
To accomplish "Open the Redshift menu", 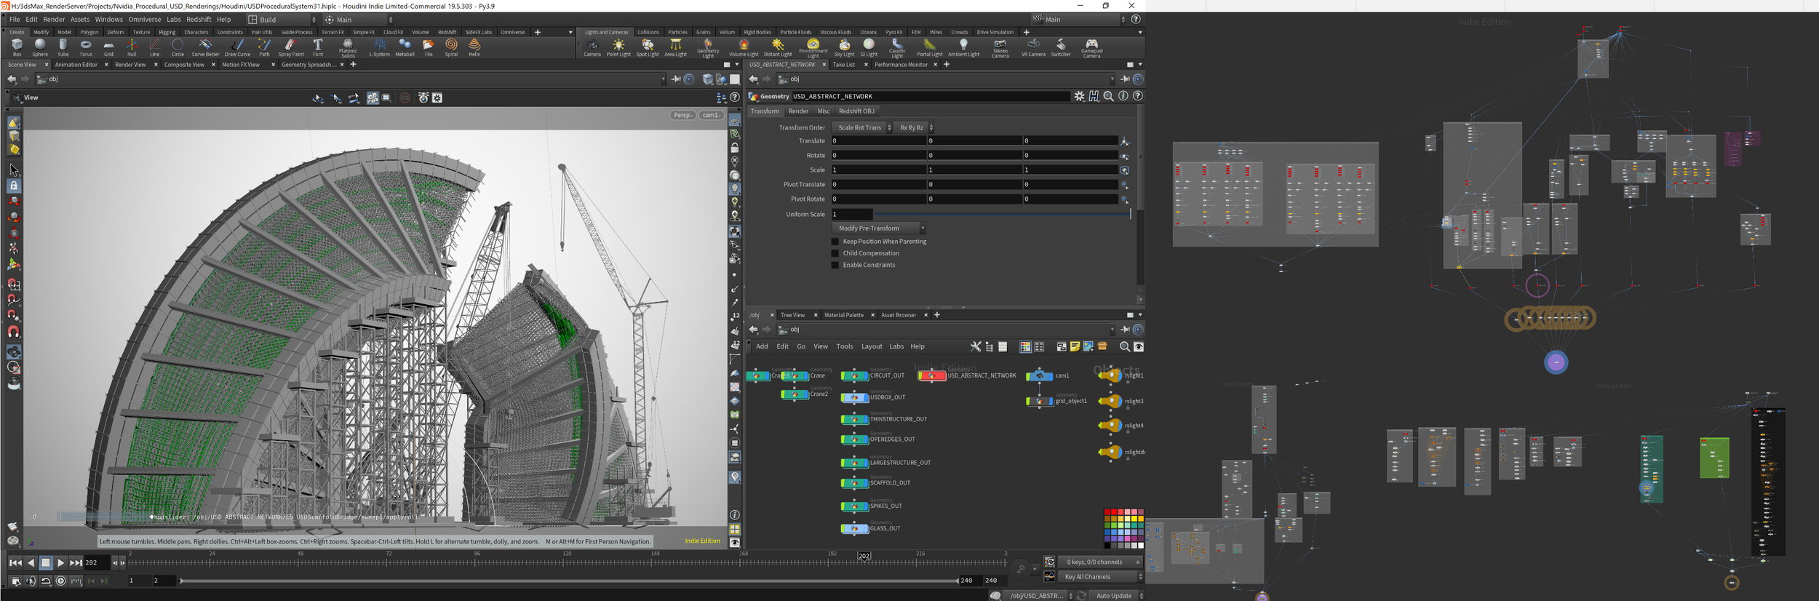I will point(199,20).
